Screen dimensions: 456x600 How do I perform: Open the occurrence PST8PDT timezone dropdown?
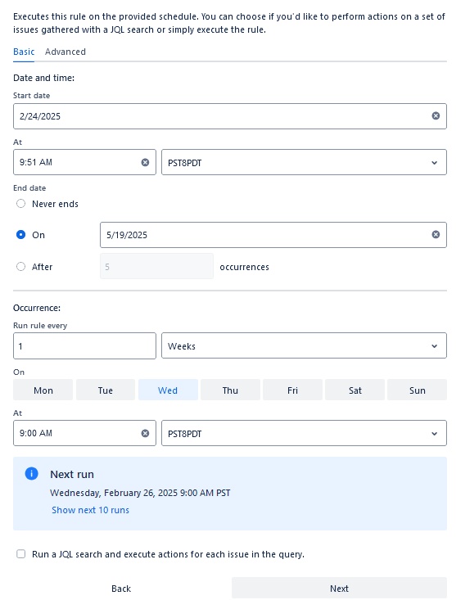pyautogui.click(x=304, y=433)
